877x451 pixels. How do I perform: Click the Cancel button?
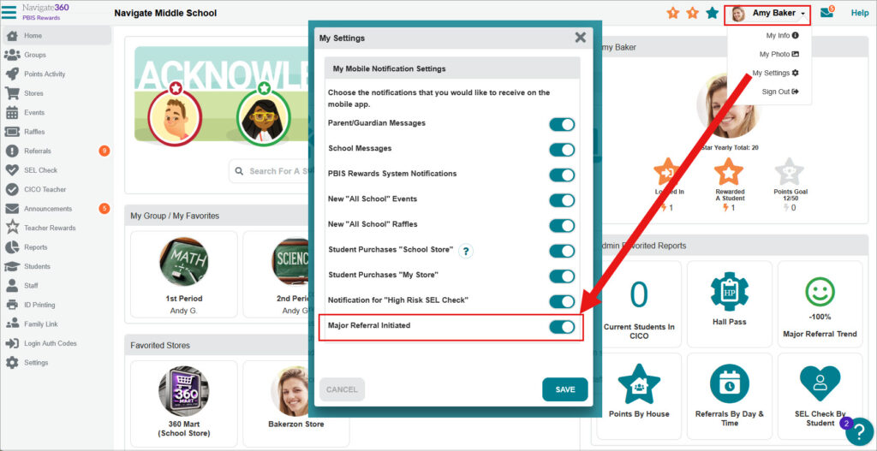click(342, 389)
